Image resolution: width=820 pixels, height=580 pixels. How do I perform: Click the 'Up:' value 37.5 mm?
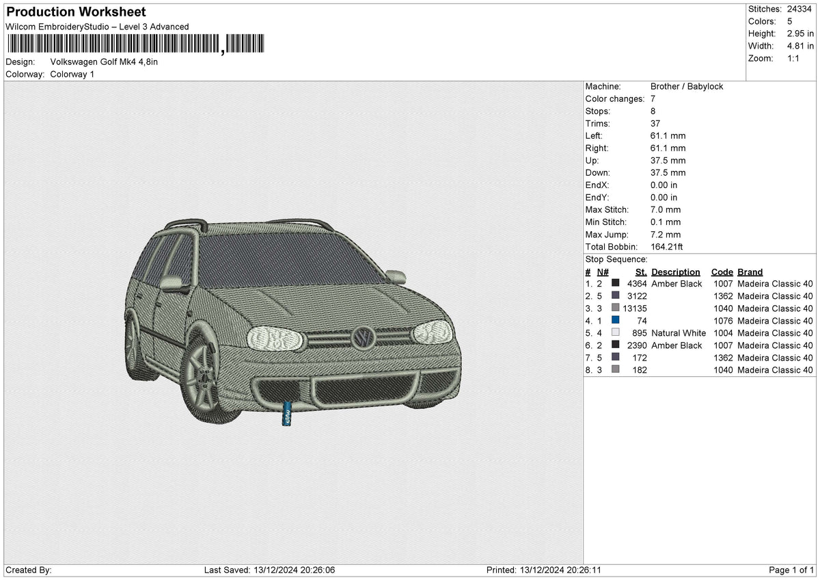(x=668, y=161)
